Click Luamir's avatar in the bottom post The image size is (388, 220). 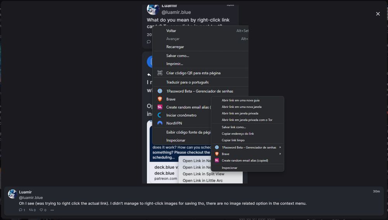click(x=12, y=194)
